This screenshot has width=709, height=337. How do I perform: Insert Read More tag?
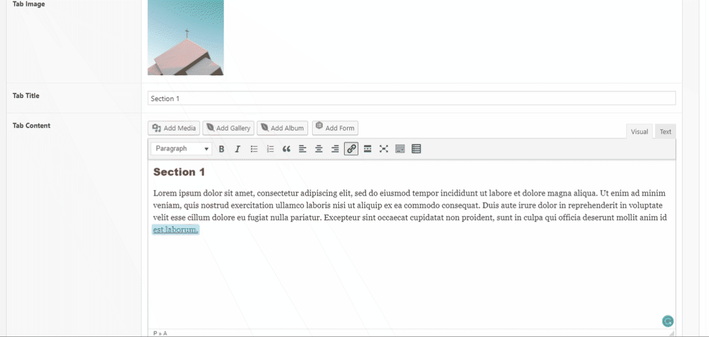click(367, 149)
